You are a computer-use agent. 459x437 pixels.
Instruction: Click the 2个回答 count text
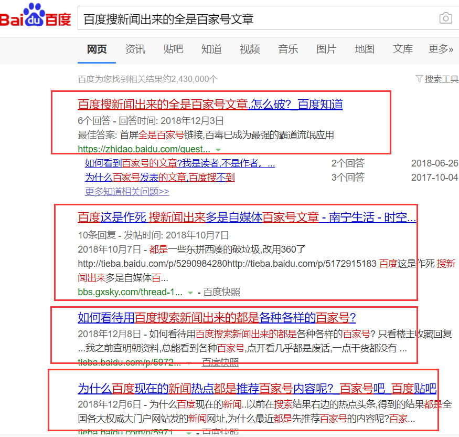(348, 163)
